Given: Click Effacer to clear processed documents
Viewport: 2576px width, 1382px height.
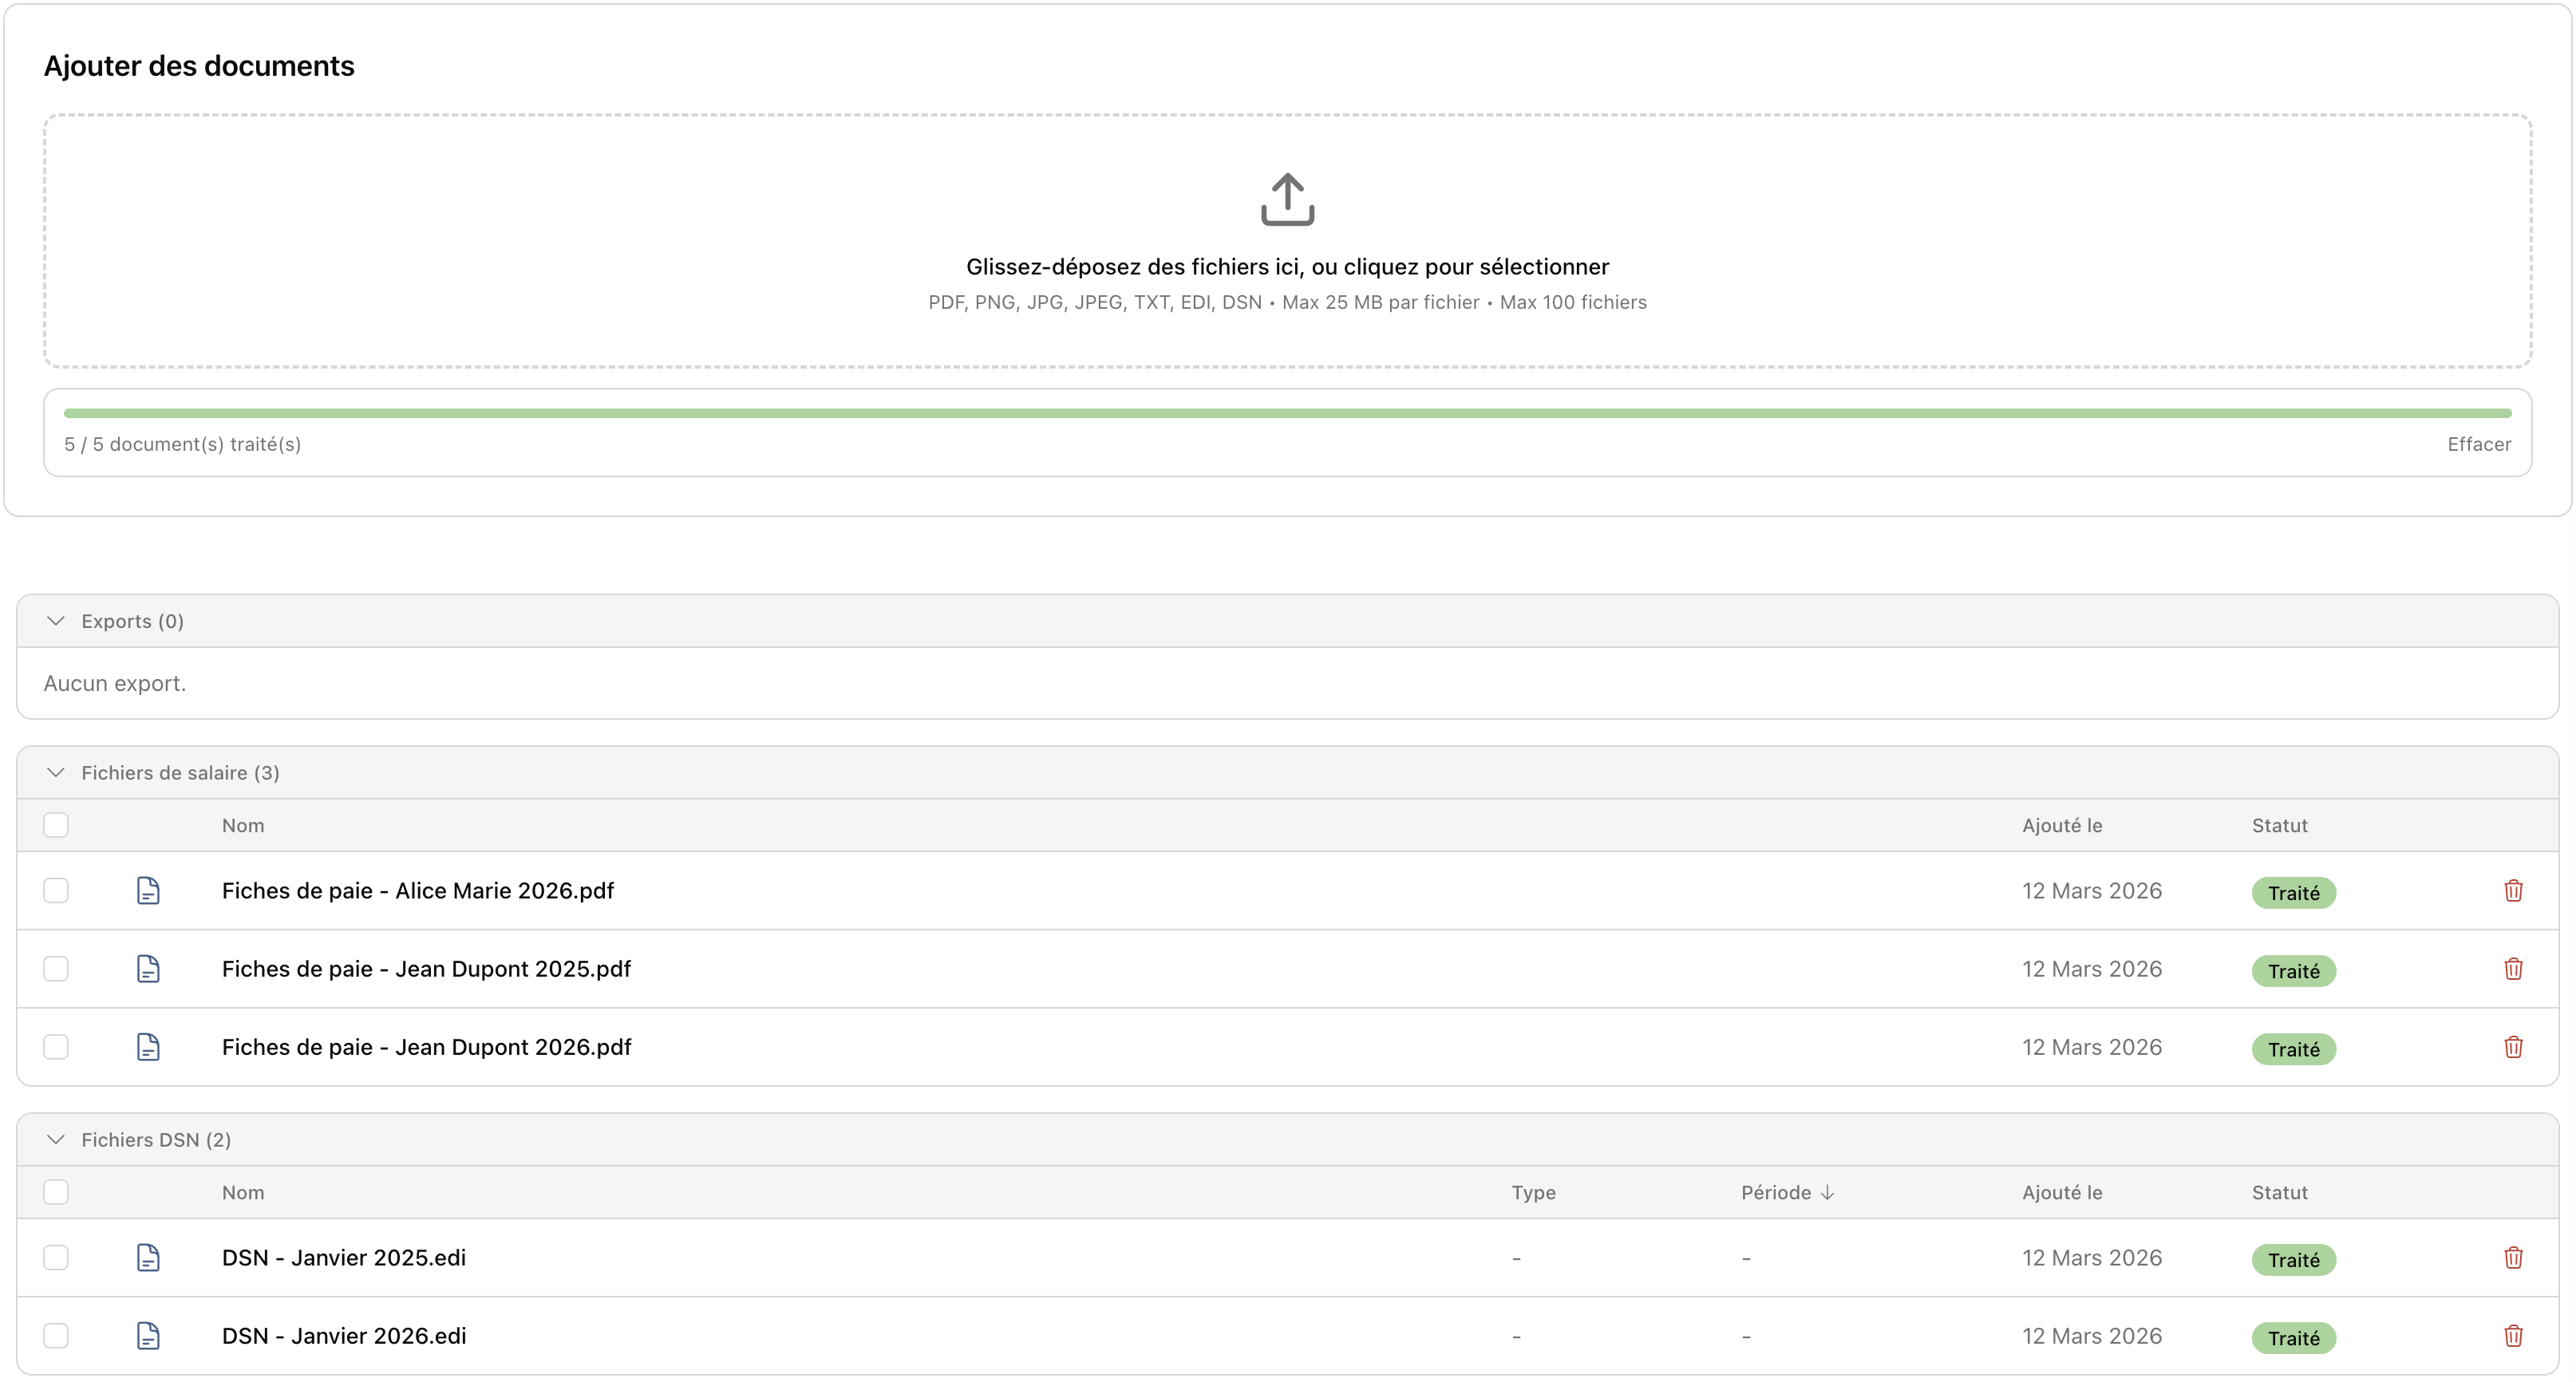Looking at the screenshot, I should pos(2479,444).
